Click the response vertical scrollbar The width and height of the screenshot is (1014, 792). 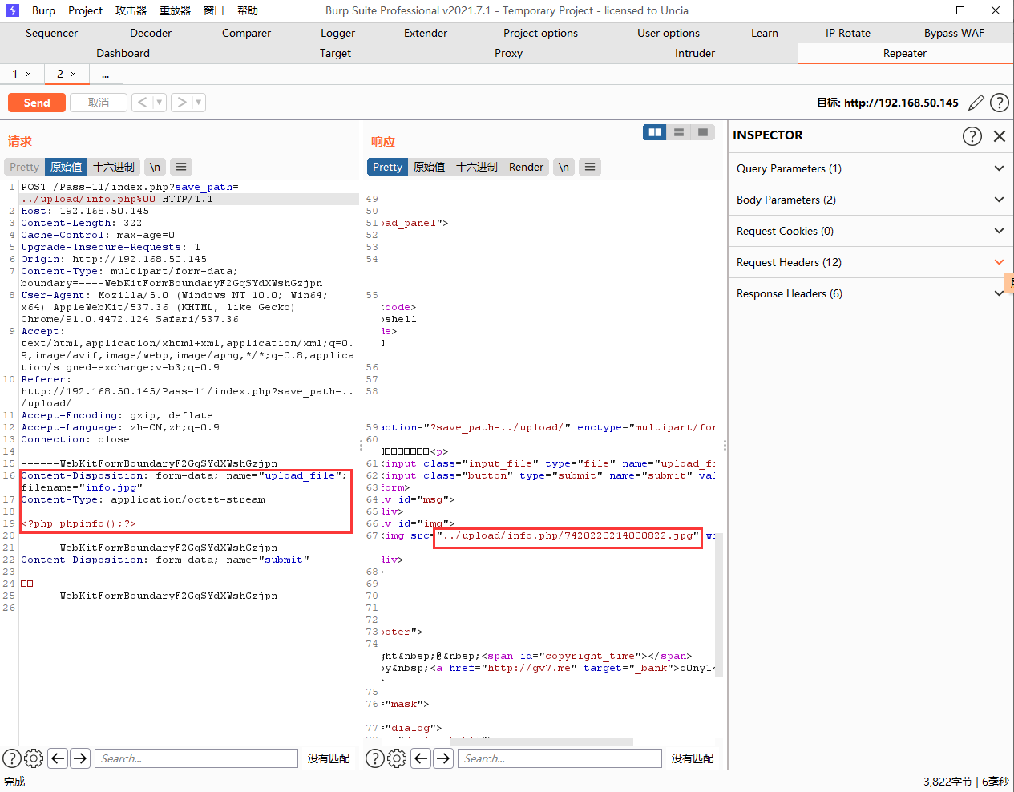(x=719, y=604)
